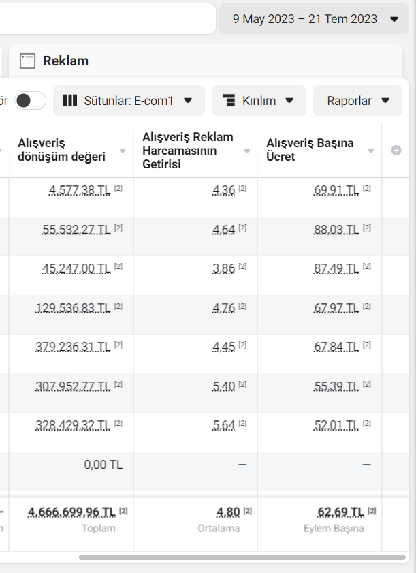
Task: Open the Sütunlar: E-com1 dropdown
Action: click(x=129, y=100)
